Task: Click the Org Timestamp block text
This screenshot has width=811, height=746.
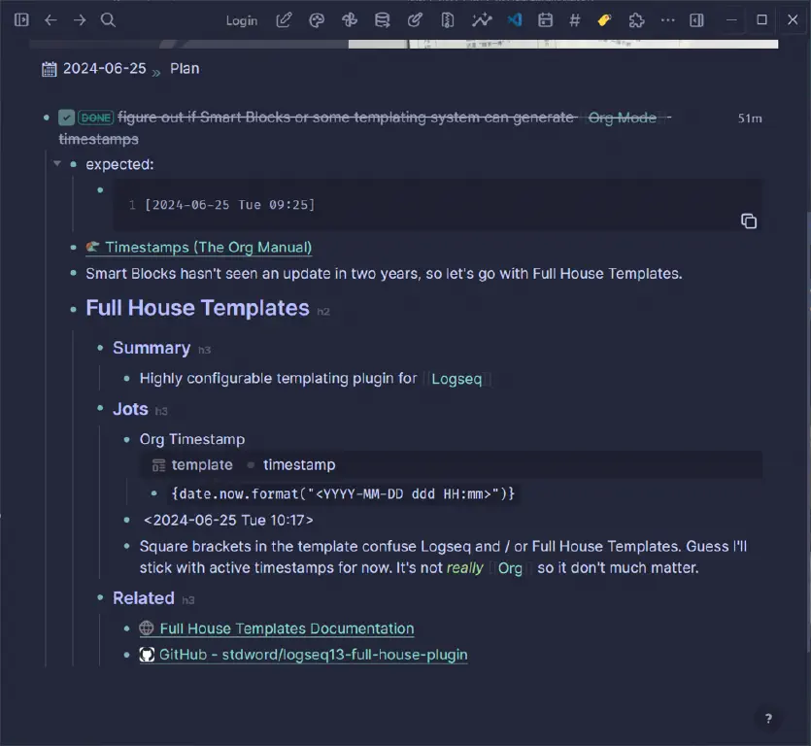Action: [x=192, y=439]
